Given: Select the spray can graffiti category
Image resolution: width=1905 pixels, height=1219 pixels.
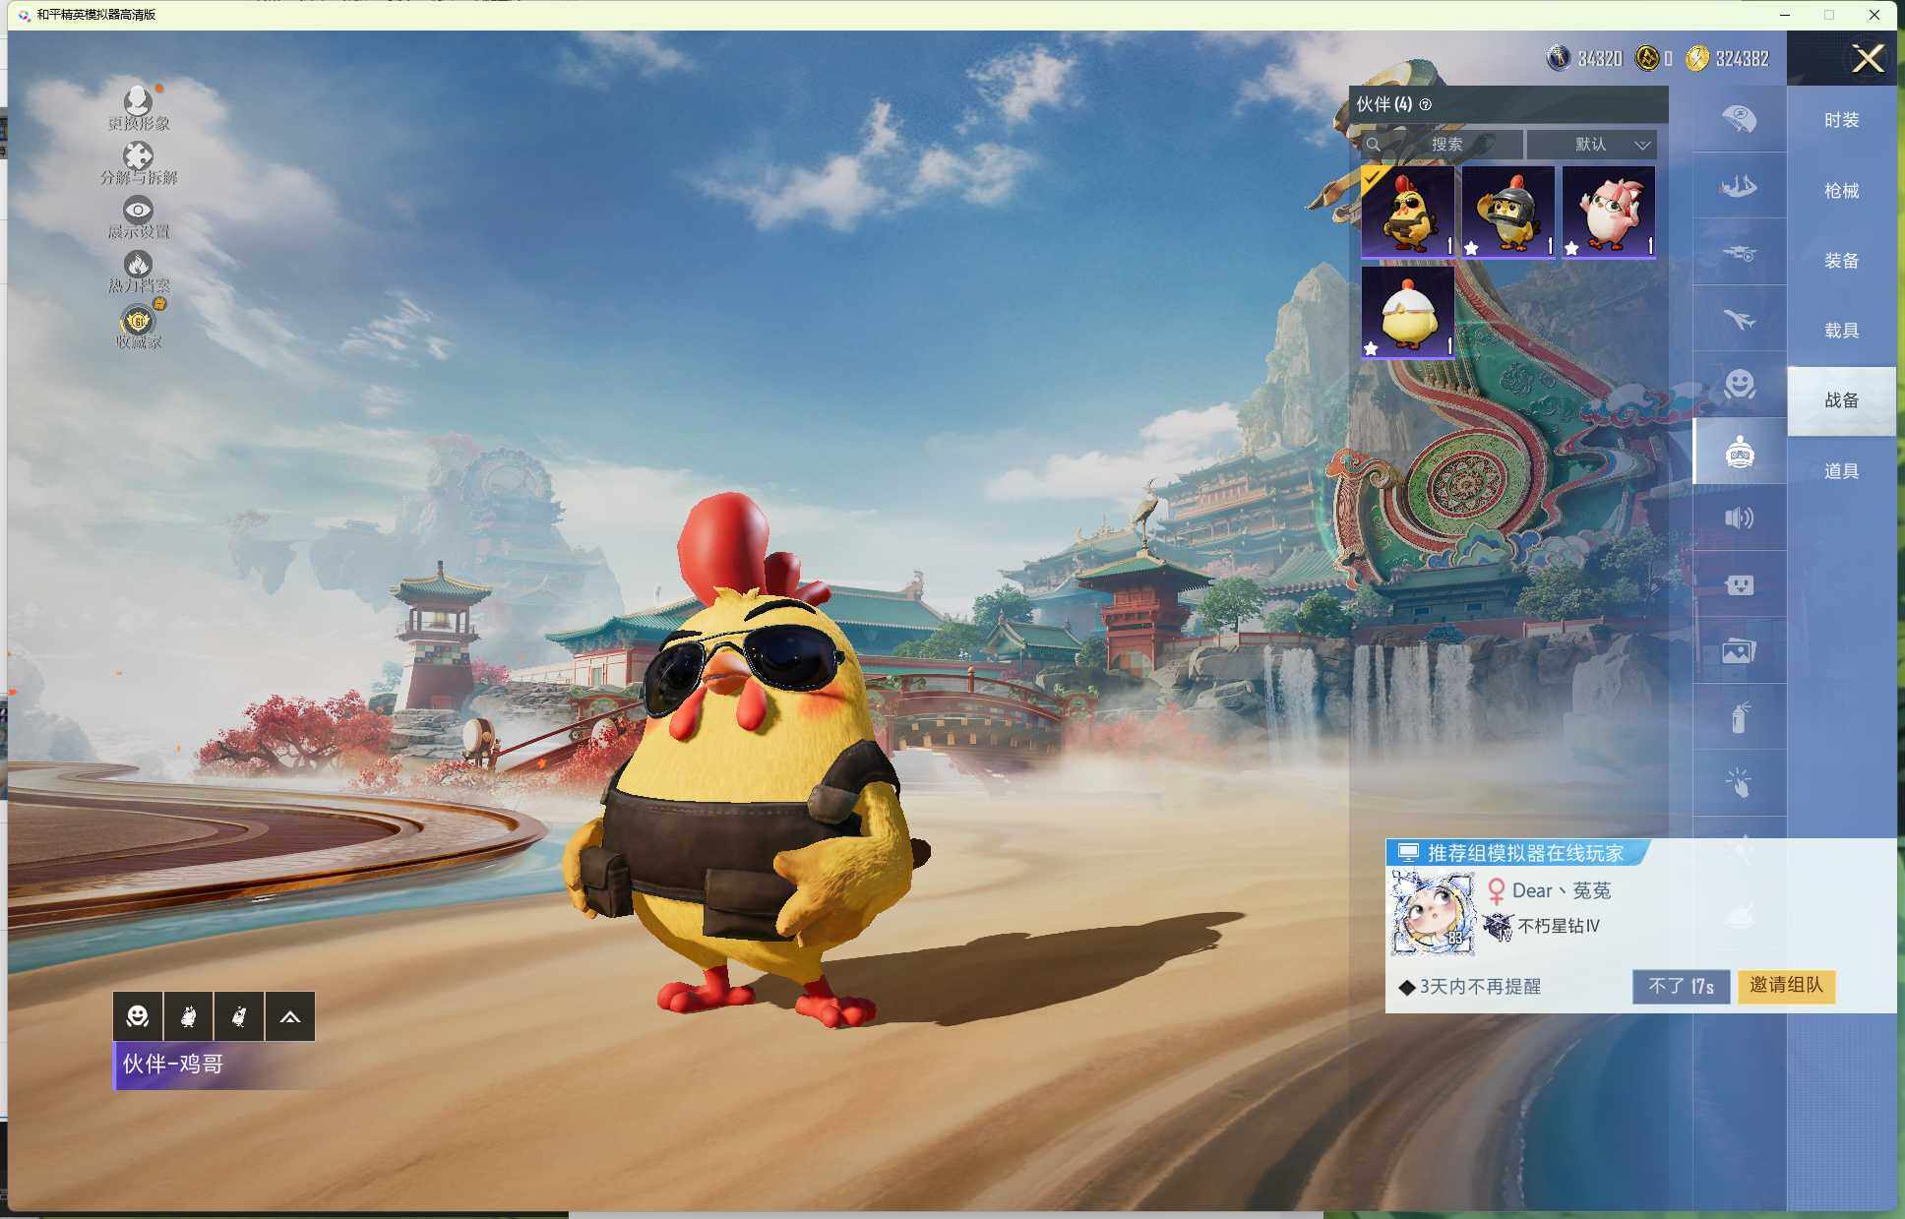Looking at the screenshot, I should click(1739, 717).
